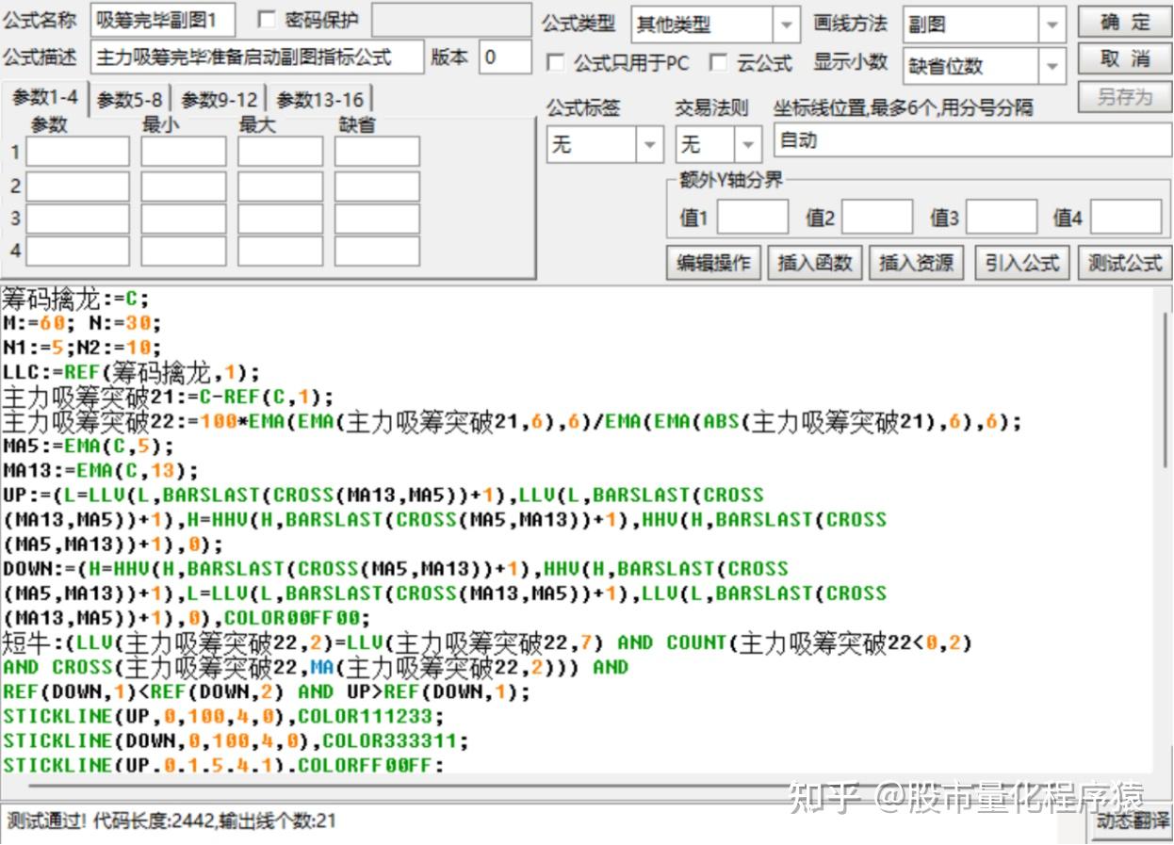Click the 值2 Y-axis boundary field
Viewport: 1174px width, 845px height.
(x=877, y=217)
